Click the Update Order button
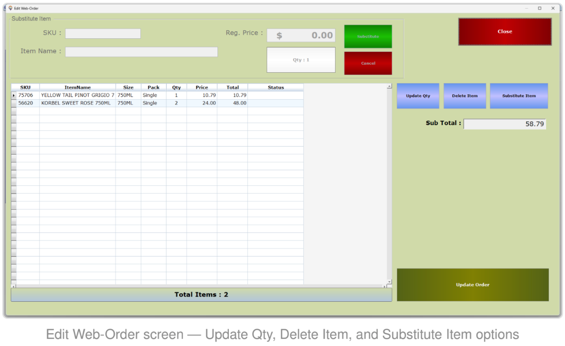The image size is (565, 346). (x=473, y=285)
